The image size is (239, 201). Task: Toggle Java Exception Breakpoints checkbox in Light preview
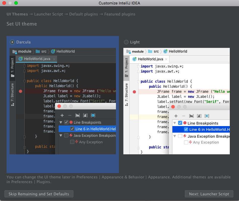pyautogui.click(x=180, y=136)
